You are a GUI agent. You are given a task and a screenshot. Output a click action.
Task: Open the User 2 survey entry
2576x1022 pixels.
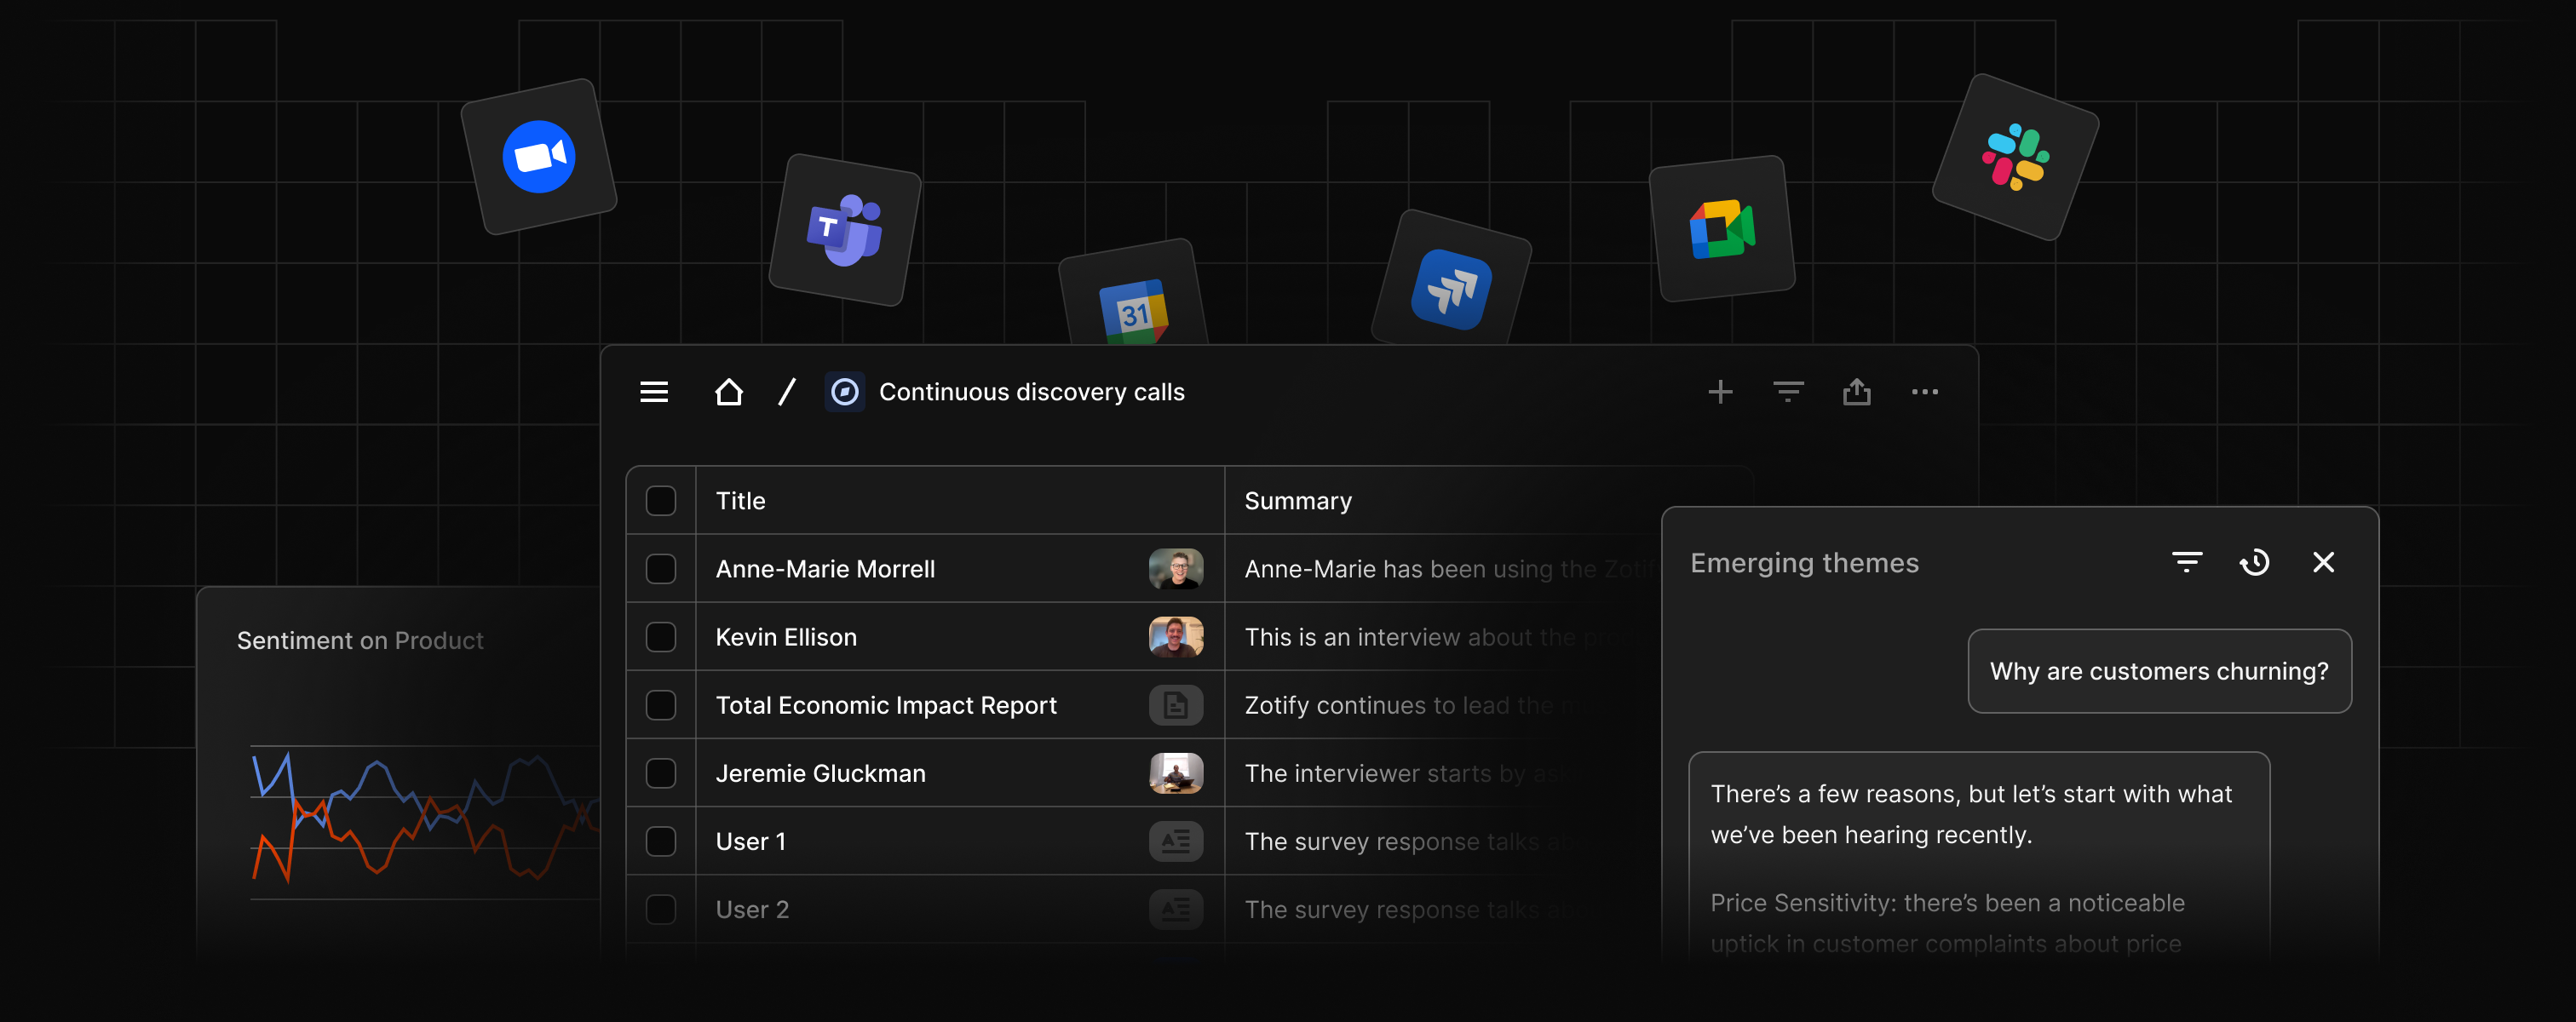pos(752,909)
